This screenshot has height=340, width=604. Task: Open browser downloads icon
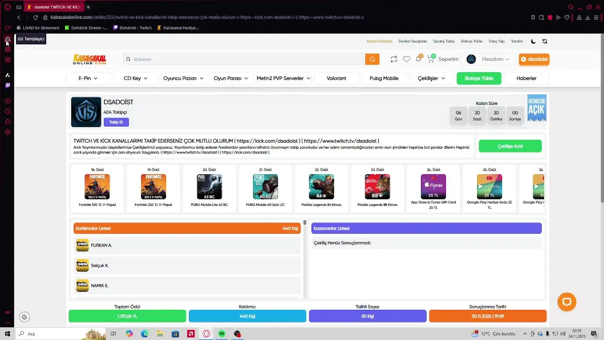587,17
